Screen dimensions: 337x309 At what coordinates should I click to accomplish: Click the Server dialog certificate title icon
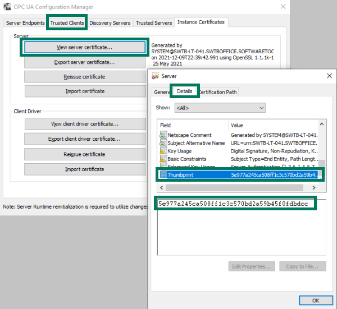pyautogui.click(x=155, y=76)
